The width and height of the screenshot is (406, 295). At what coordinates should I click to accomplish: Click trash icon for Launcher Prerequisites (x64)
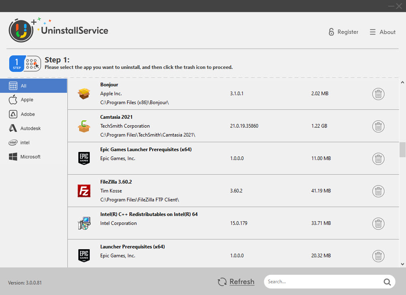[x=378, y=256]
